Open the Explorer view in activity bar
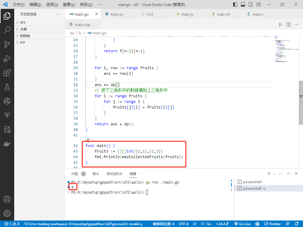The width and height of the screenshot is (303, 227). [x=7, y=16]
